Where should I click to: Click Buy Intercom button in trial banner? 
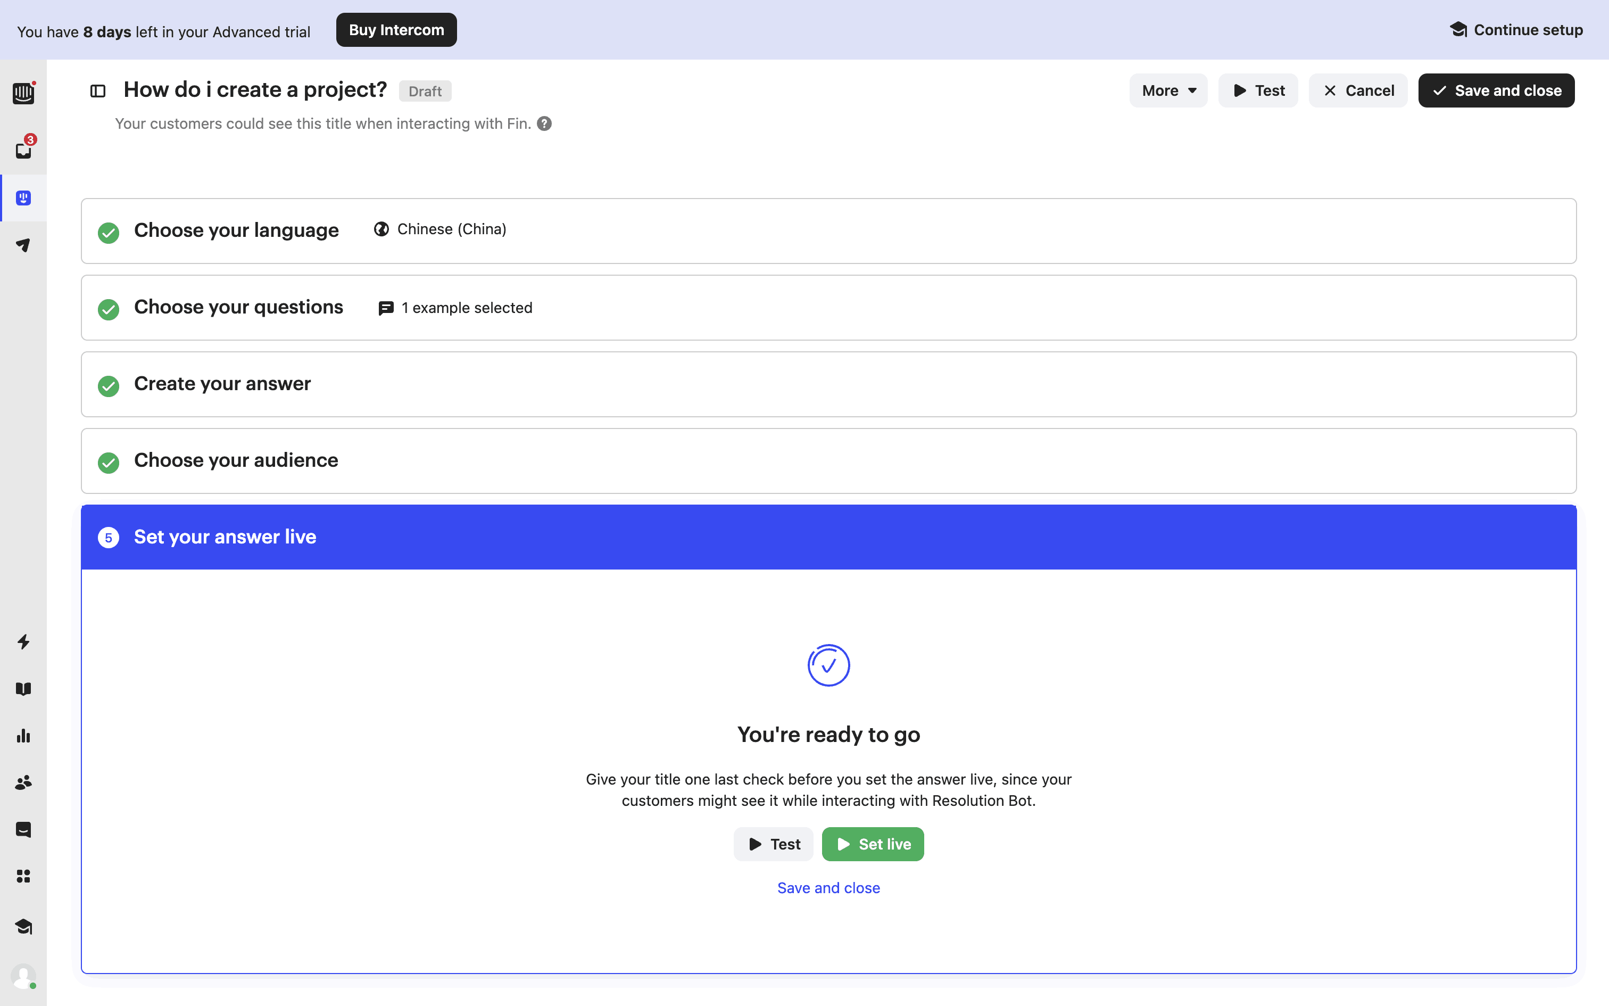pos(396,30)
